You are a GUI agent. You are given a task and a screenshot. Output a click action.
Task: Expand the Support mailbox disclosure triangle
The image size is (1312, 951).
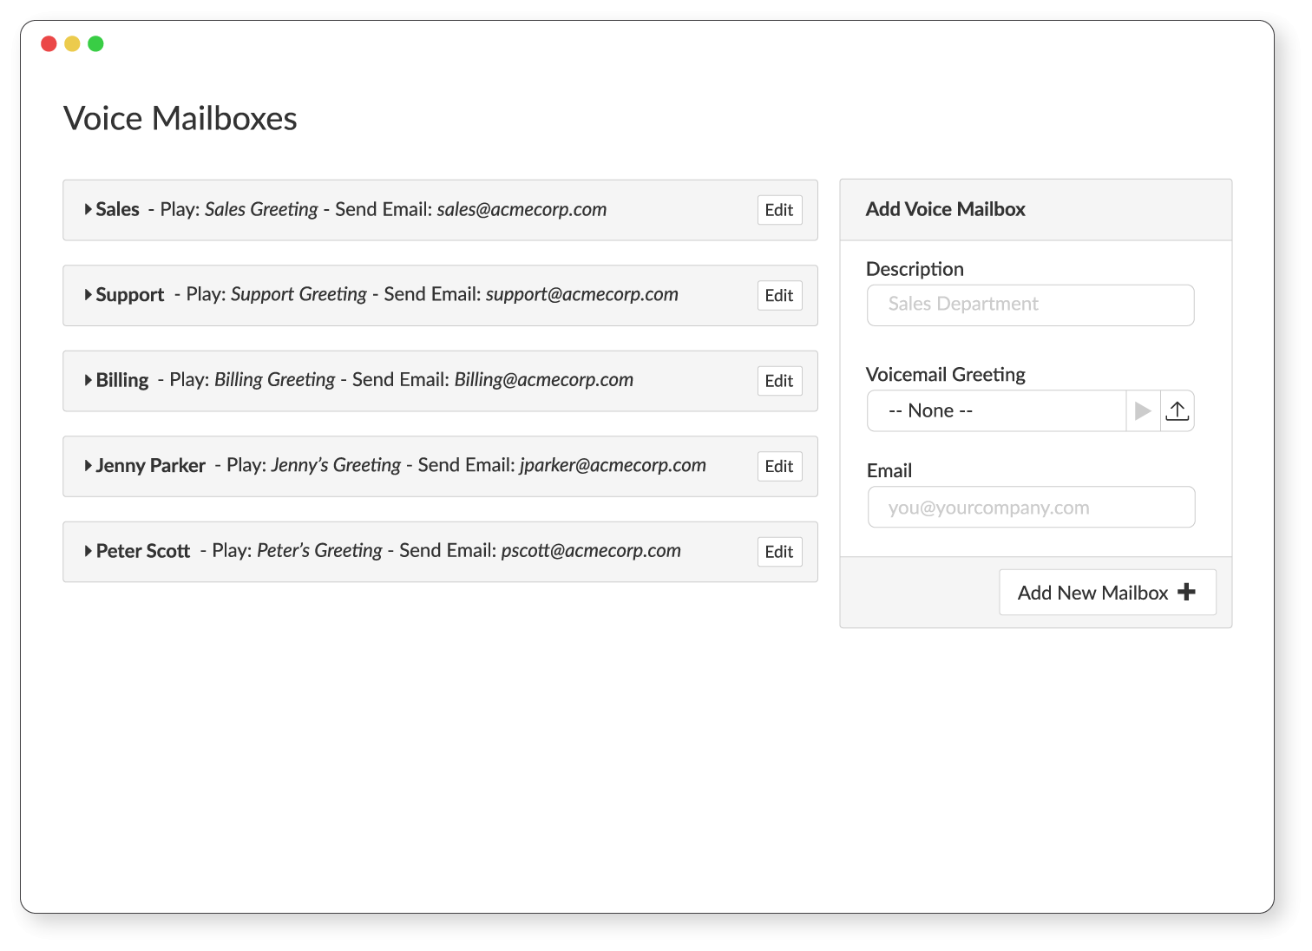click(x=89, y=295)
